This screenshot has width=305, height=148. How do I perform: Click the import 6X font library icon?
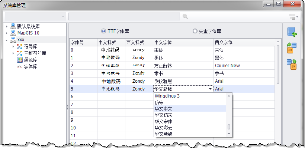292,48
